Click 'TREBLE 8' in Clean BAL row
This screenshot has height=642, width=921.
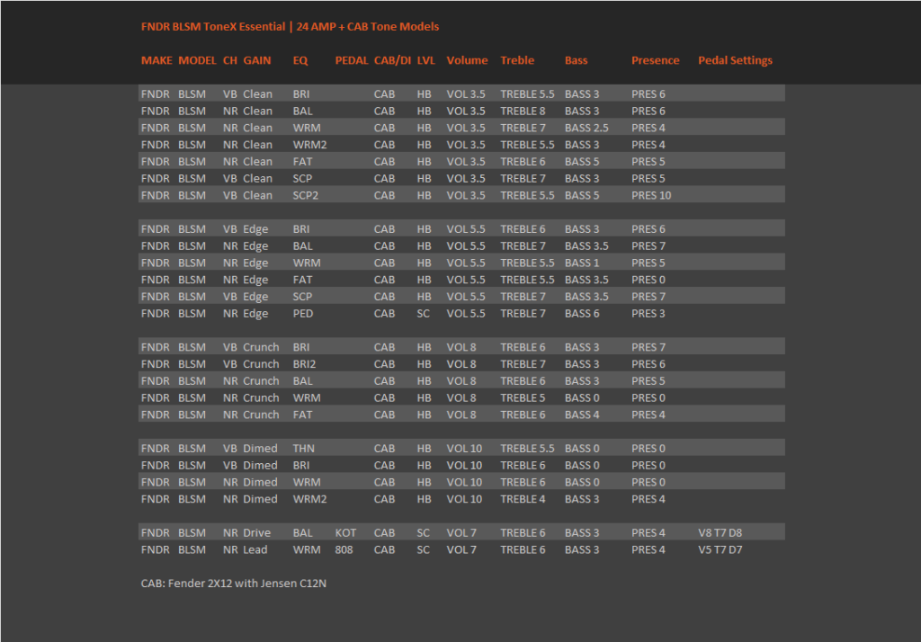tap(523, 111)
